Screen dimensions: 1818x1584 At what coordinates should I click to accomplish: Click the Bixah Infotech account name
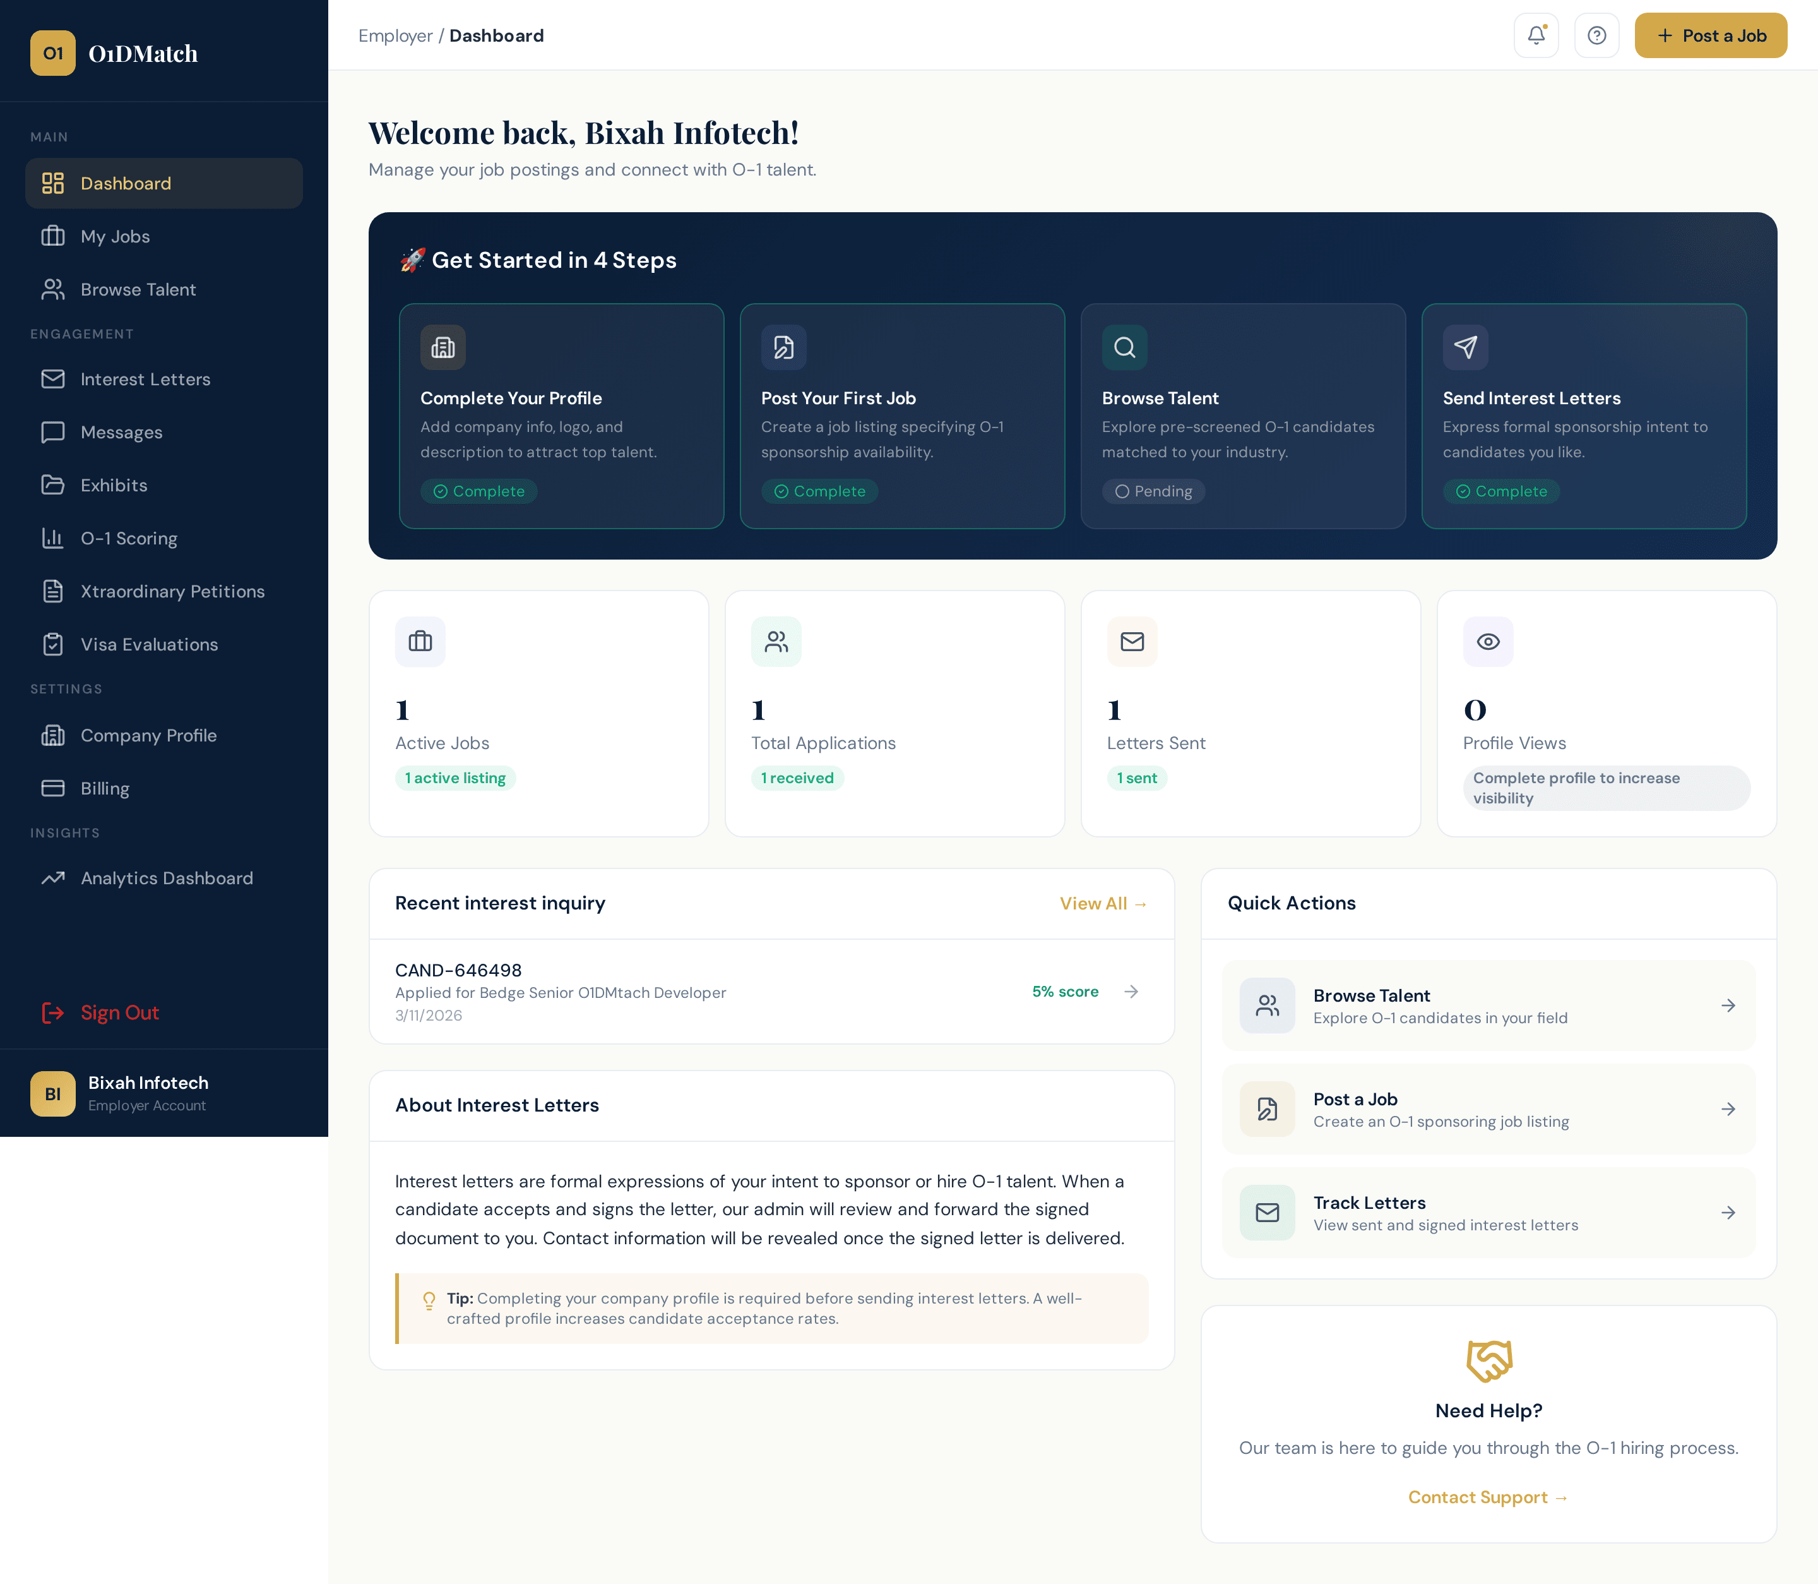[x=148, y=1083]
